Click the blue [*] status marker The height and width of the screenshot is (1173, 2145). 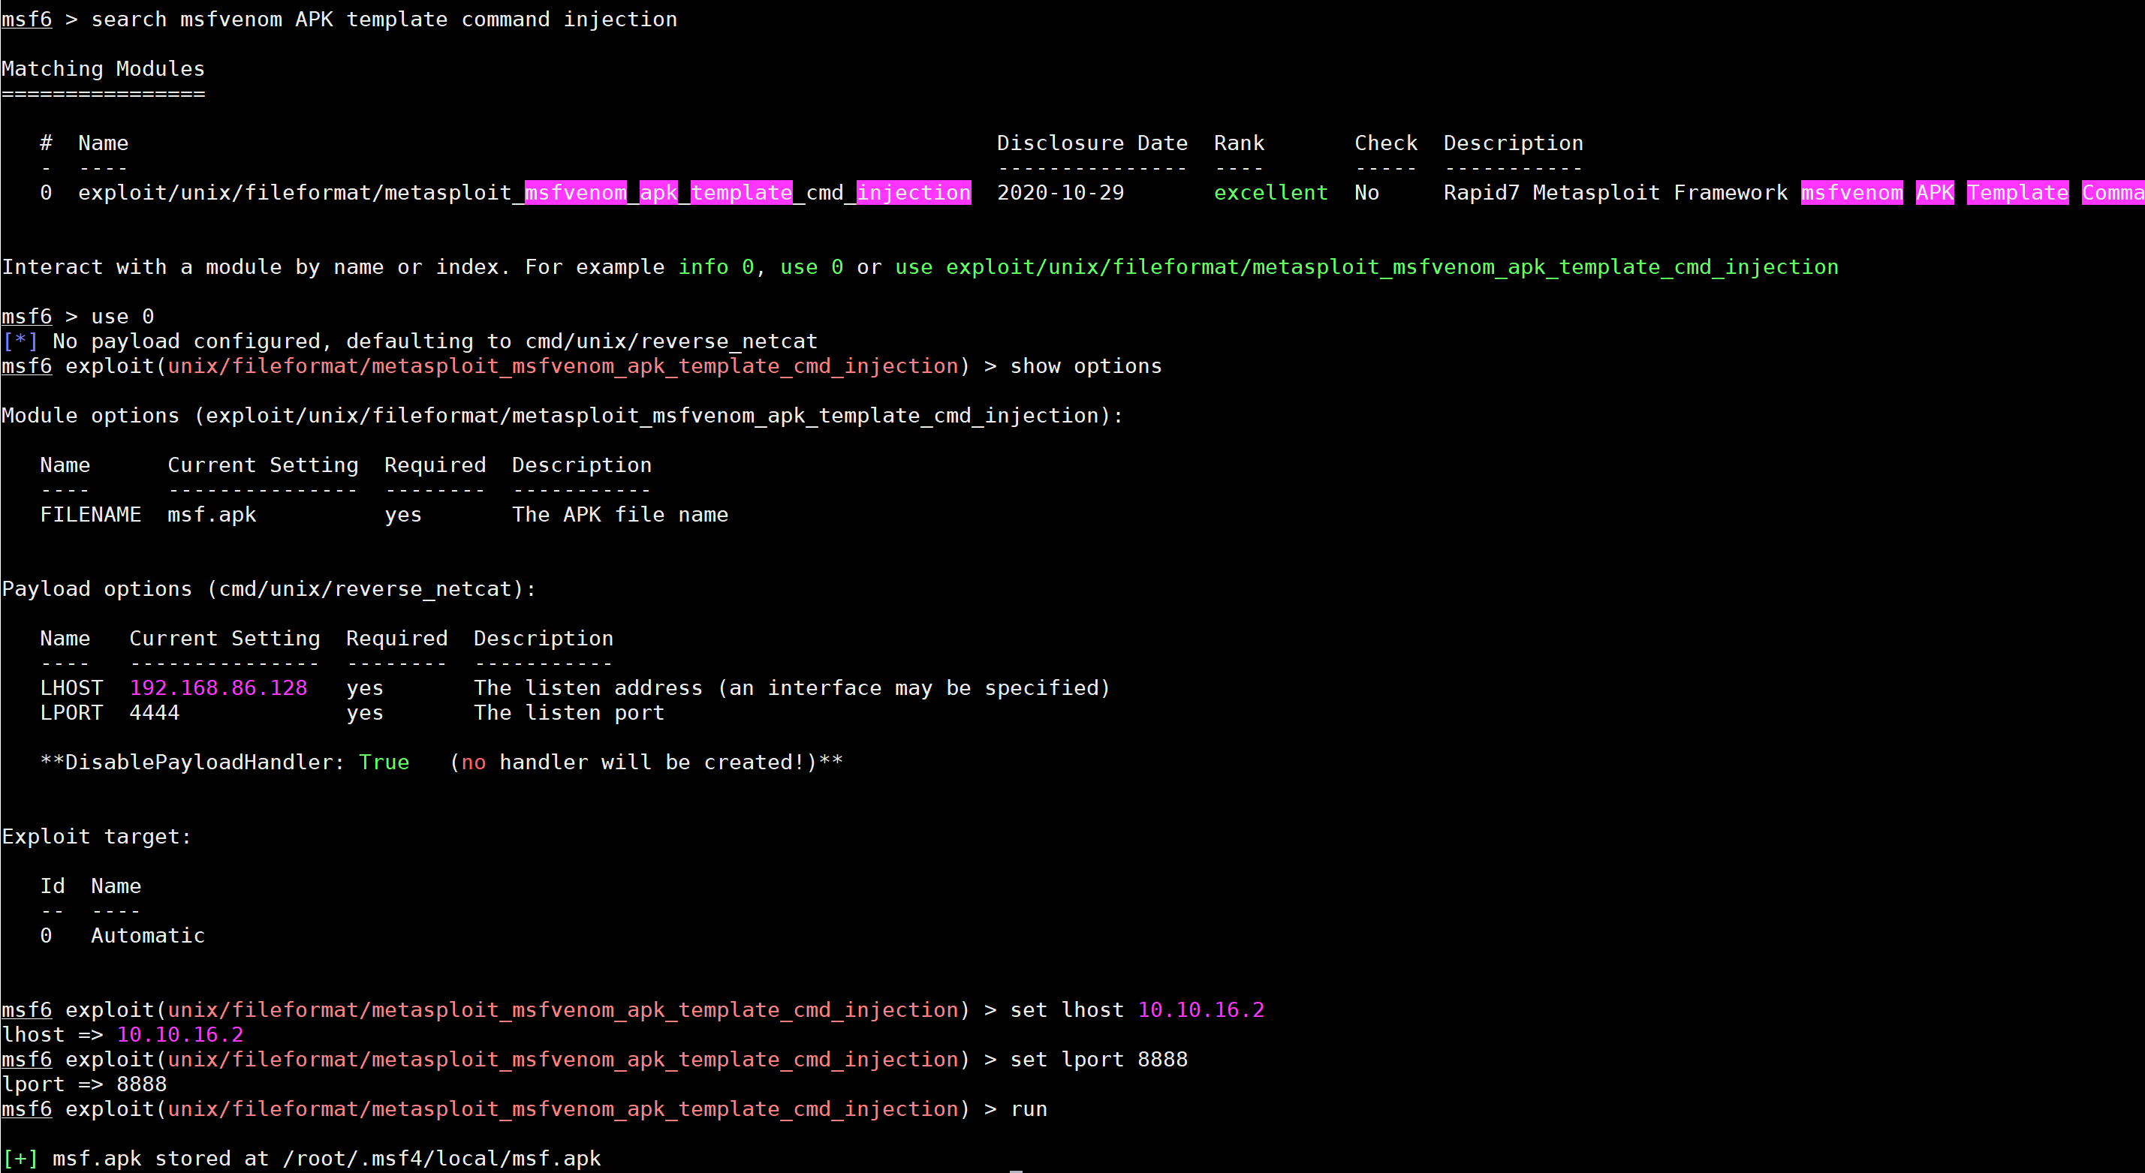[20, 341]
